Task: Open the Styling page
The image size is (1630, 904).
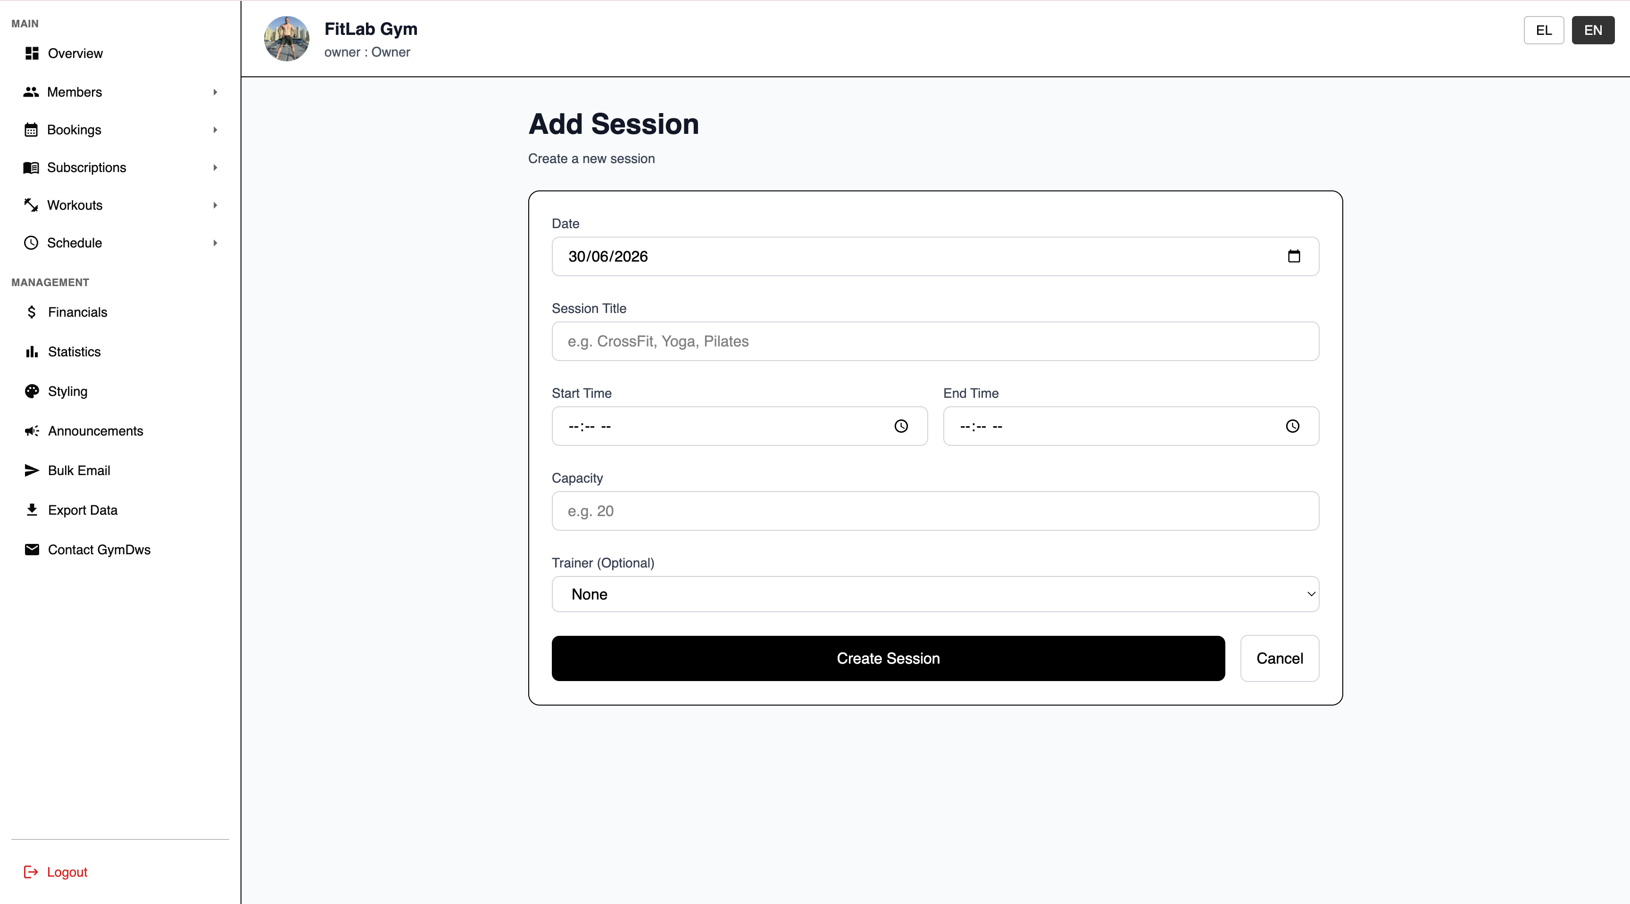Action: click(x=68, y=391)
